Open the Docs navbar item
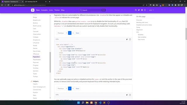 coord(38,10)
